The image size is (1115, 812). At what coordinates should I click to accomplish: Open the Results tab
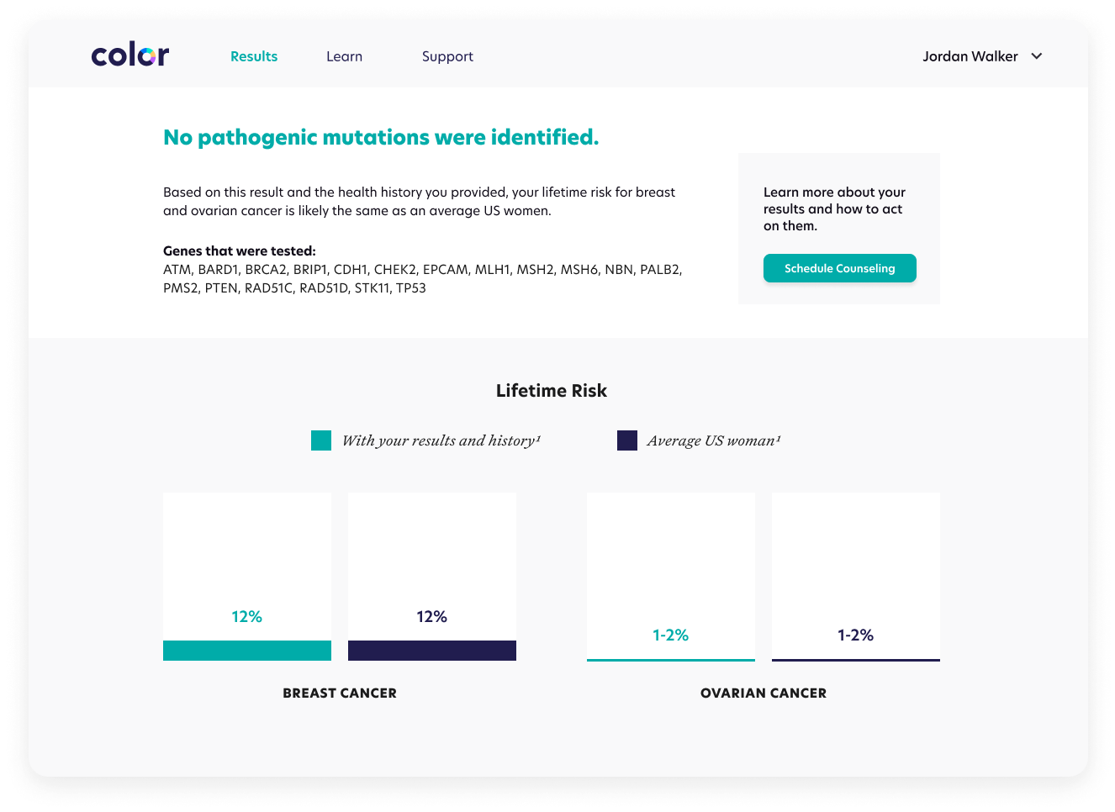(x=254, y=56)
